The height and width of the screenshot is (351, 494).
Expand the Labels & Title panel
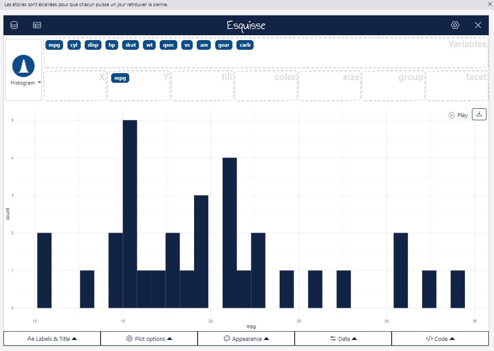point(52,339)
